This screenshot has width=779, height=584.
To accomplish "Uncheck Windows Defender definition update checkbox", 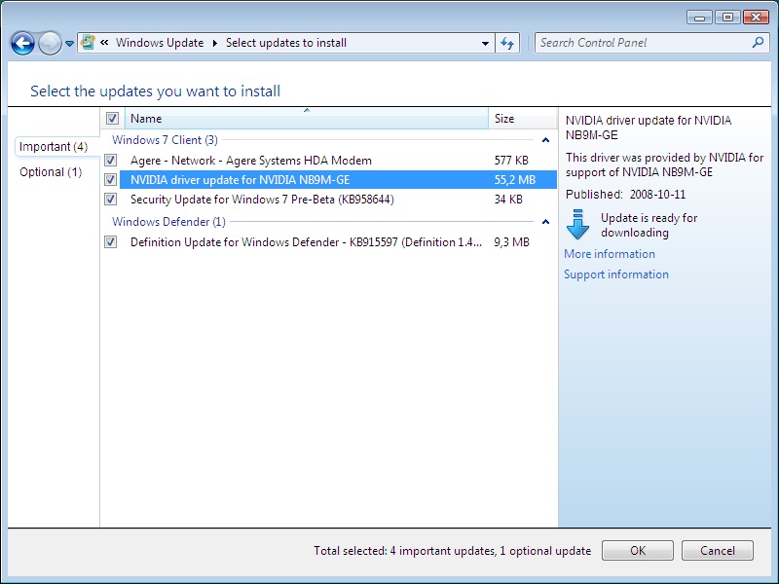I will (111, 241).
